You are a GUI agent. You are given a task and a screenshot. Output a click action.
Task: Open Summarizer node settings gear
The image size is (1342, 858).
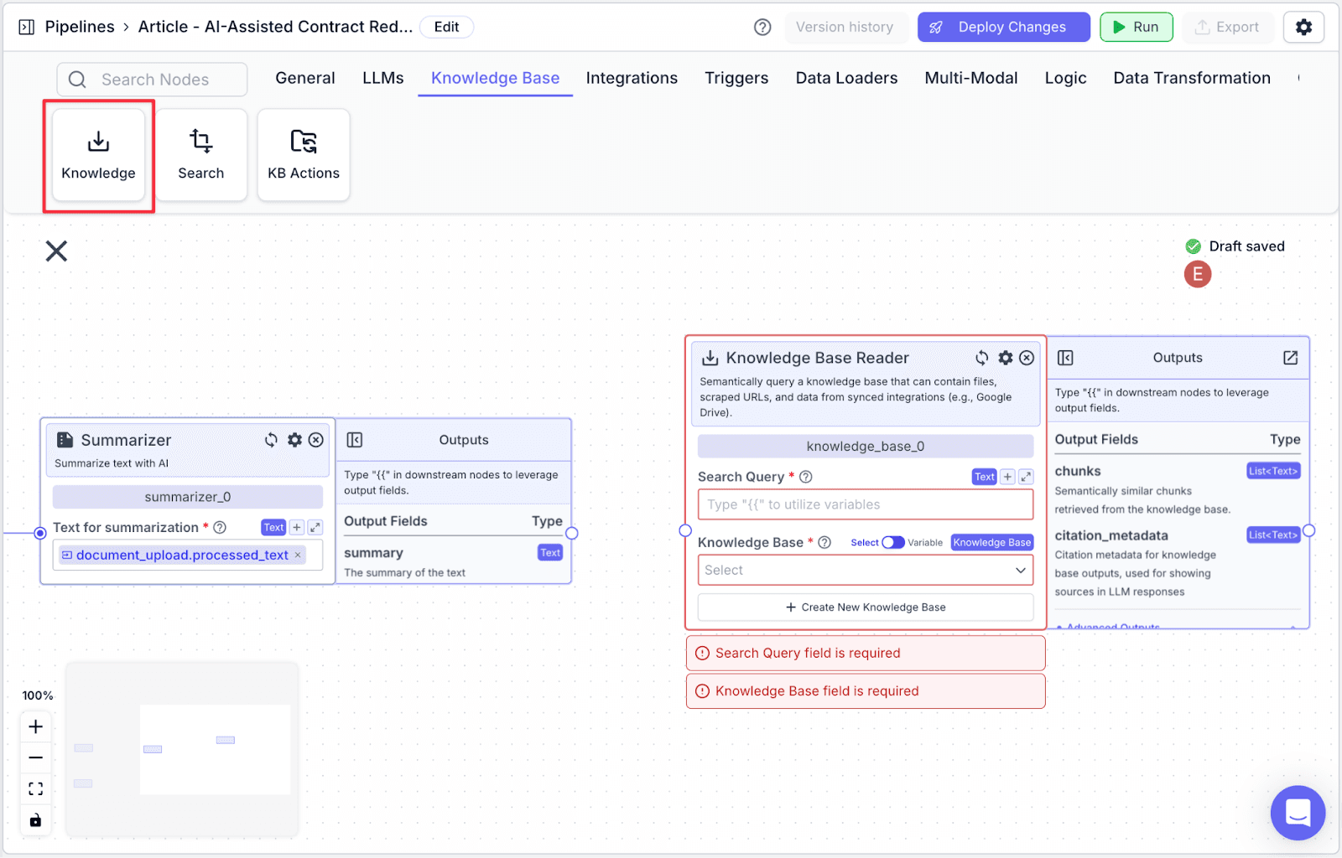(x=294, y=440)
